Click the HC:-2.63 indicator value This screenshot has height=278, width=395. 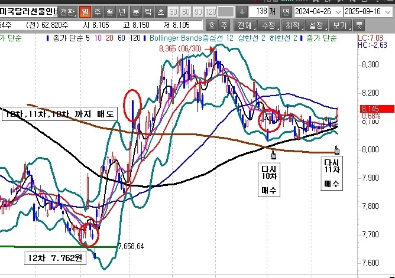pyautogui.click(x=372, y=45)
